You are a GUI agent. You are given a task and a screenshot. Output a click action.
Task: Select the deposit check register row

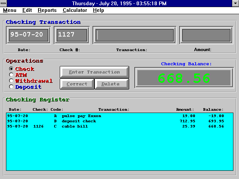pyautogui.click(x=79, y=121)
